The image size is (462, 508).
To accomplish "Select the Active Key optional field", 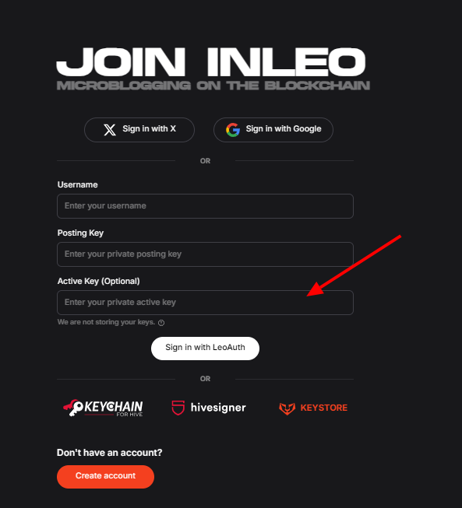I will tap(205, 303).
